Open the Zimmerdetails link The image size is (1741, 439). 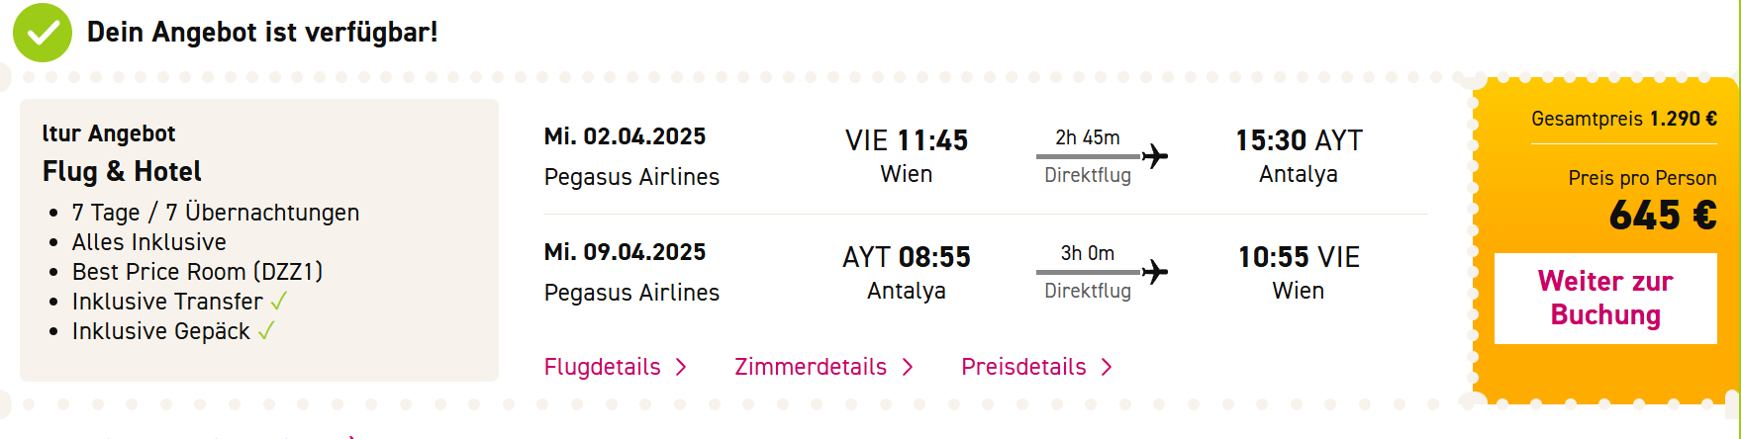coord(811,367)
